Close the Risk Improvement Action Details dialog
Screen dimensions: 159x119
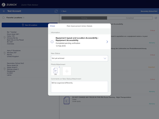coord(52,26)
